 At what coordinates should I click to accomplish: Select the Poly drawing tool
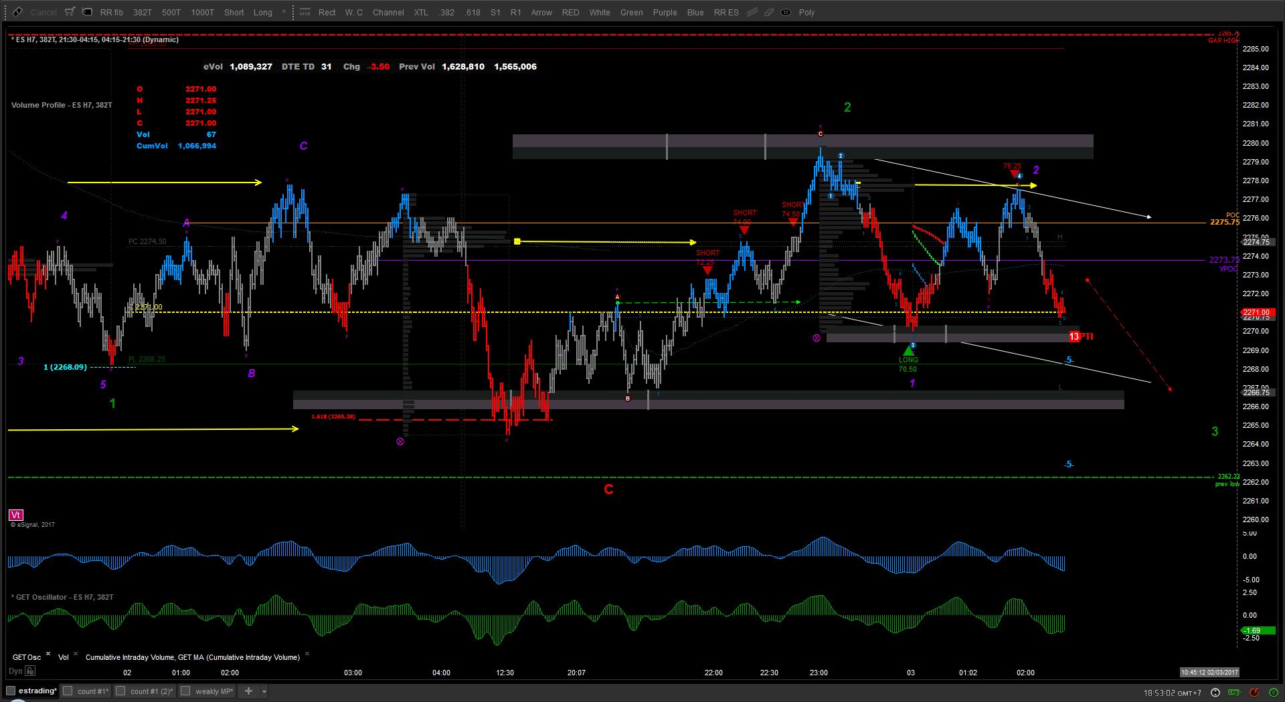806,13
